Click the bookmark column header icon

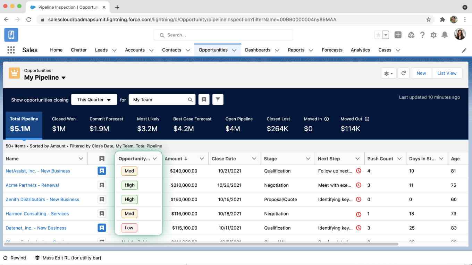point(102,159)
